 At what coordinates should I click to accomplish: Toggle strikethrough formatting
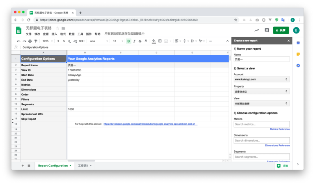140,41
